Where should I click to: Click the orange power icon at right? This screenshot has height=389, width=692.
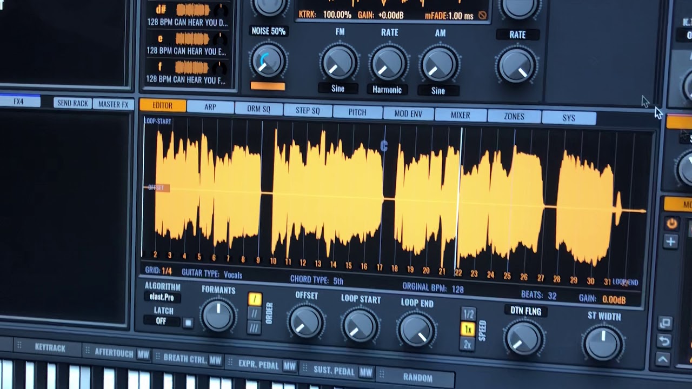click(671, 223)
